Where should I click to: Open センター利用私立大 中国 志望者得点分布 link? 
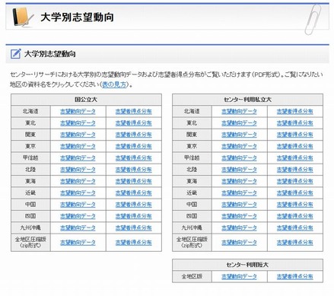click(x=294, y=205)
